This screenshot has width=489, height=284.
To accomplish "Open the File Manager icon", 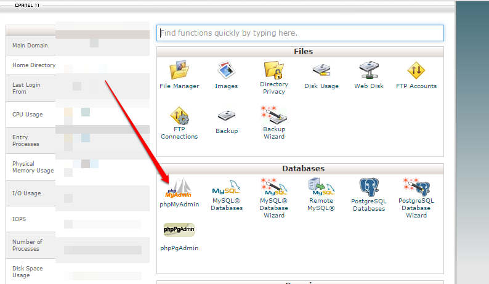I will coord(179,70).
